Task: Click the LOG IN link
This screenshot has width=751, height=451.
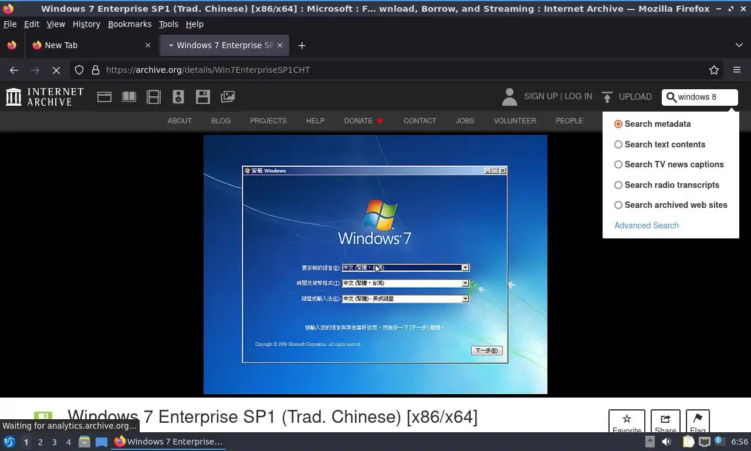Action: (579, 96)
